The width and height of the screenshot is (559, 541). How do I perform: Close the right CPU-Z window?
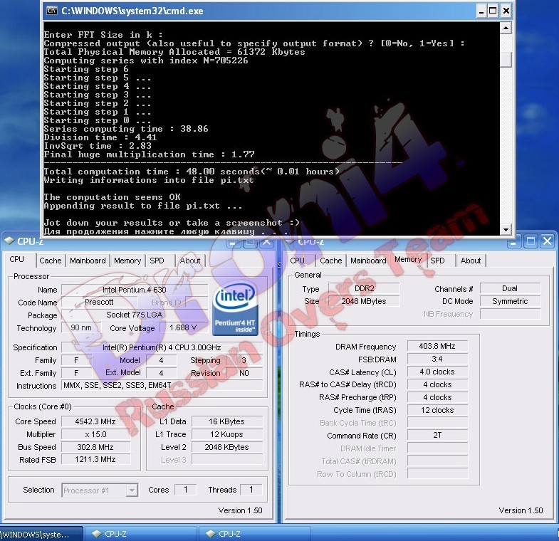[547, 241]
